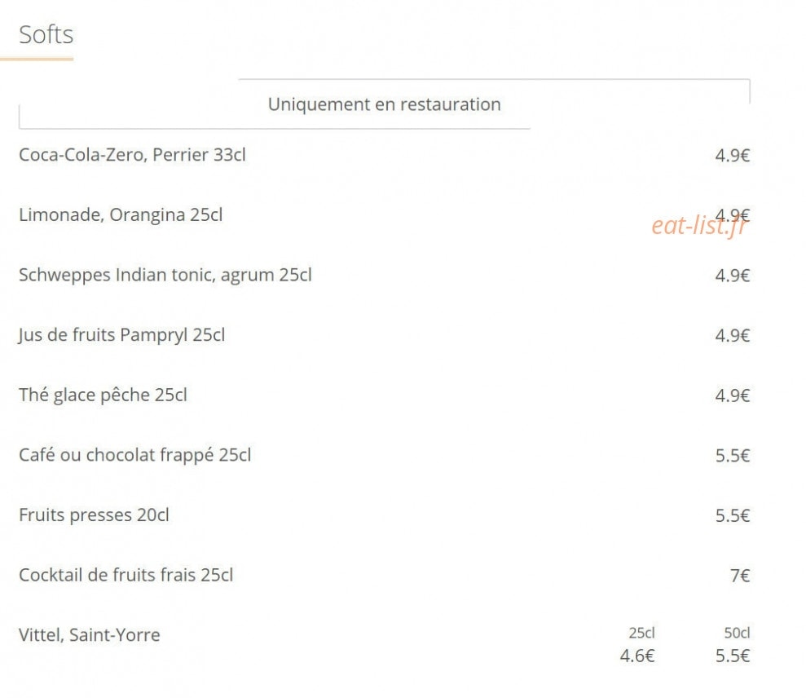Select the Uniquement en restauration header
The image size is (806, 698).
coord(384,104)
